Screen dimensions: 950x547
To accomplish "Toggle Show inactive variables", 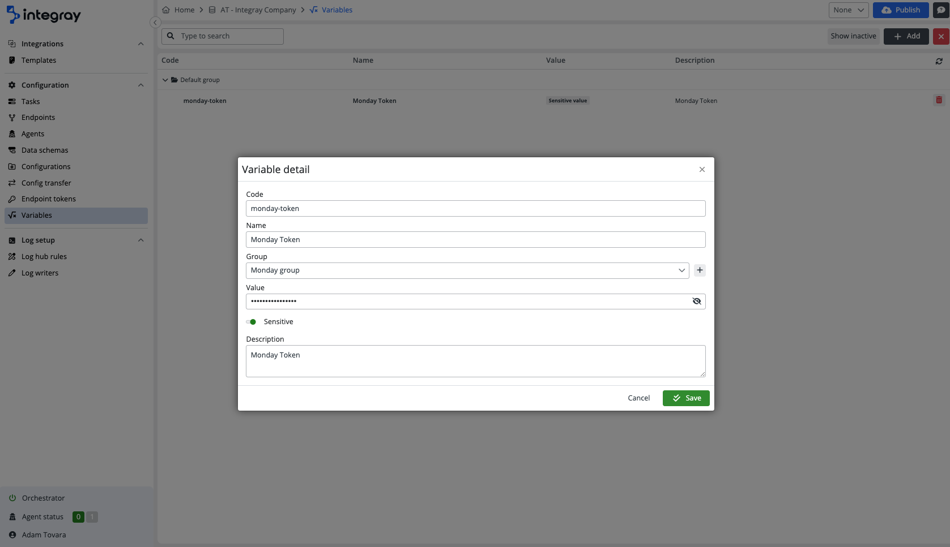I will pos(853,36).
